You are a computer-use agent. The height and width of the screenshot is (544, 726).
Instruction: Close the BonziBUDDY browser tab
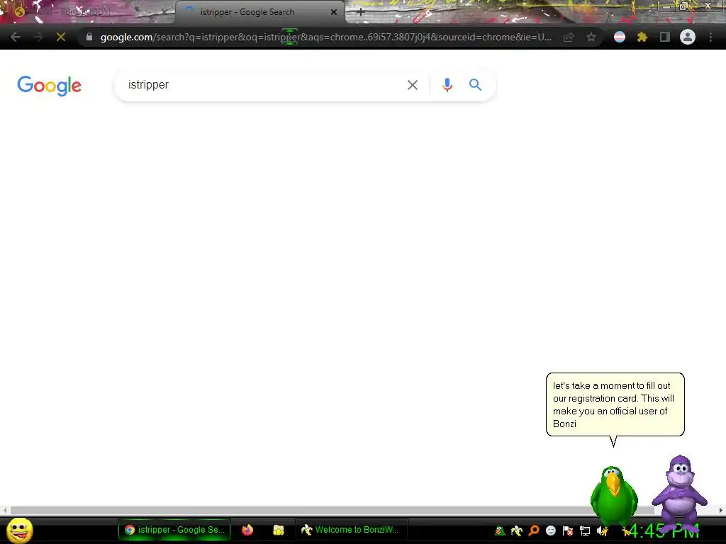(x=164, y=12)
